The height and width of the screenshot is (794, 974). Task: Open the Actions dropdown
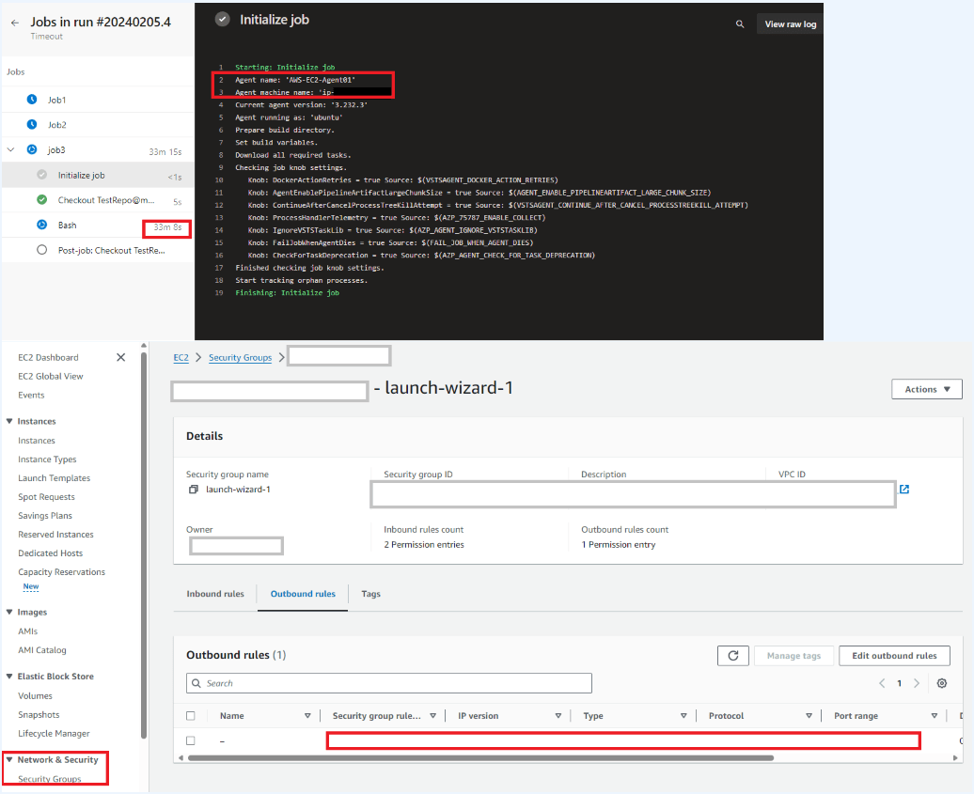tap(927, 389)
